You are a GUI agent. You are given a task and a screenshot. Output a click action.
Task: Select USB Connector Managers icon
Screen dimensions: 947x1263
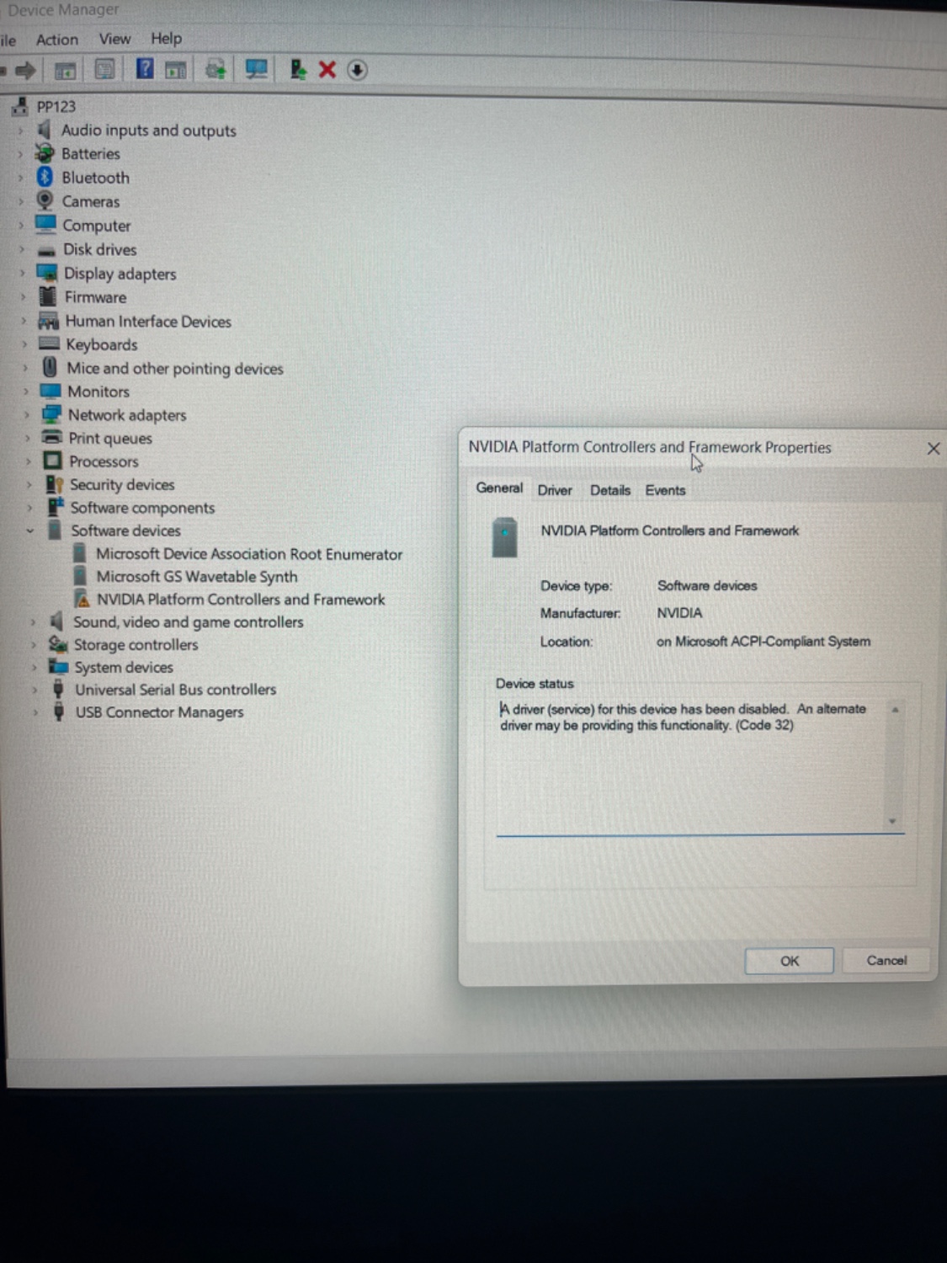pyautogui.click(x=58, y=711)
